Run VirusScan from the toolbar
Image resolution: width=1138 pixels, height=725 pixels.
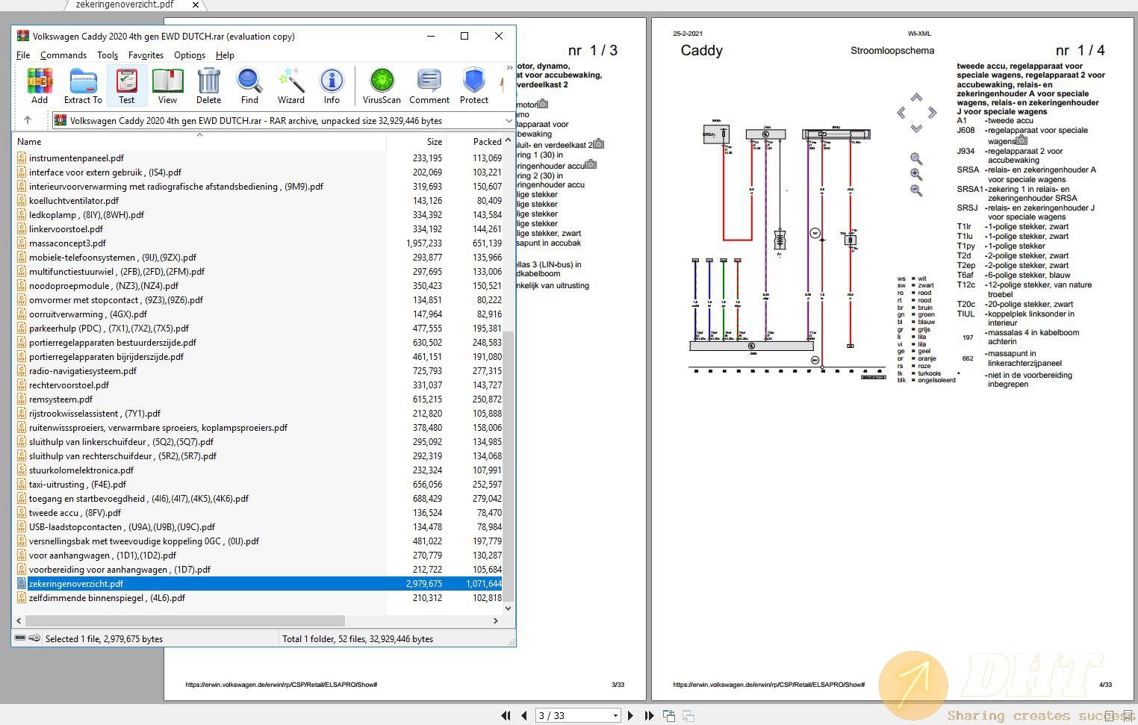click(382, 86)
